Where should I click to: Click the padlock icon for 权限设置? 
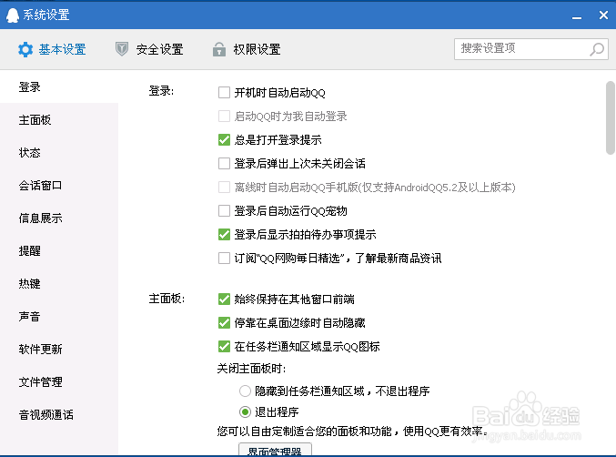pos(218,49)
